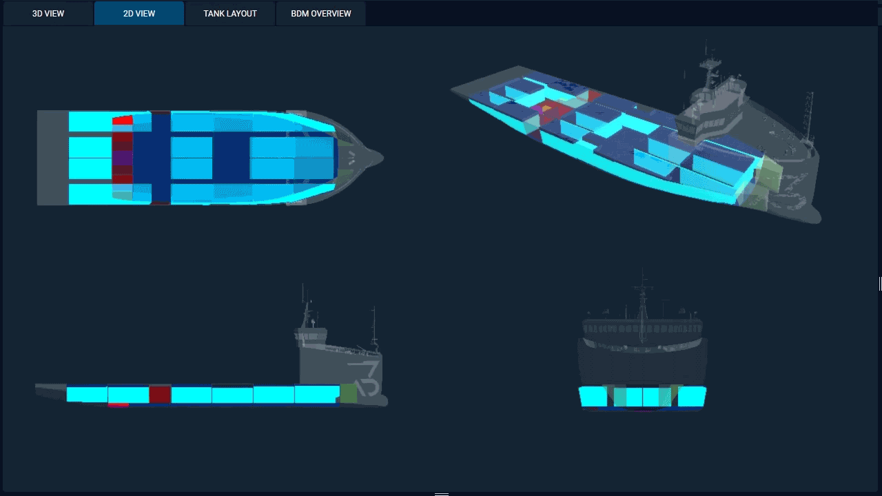Click the small red keel tank in side view
The image size is (882, 496).
coord(119,405)
